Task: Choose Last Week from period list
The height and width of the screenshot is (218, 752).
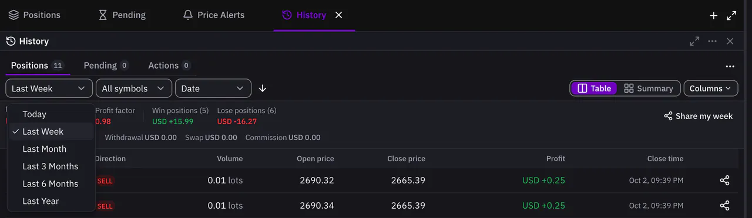Action: tap(51, 132)
